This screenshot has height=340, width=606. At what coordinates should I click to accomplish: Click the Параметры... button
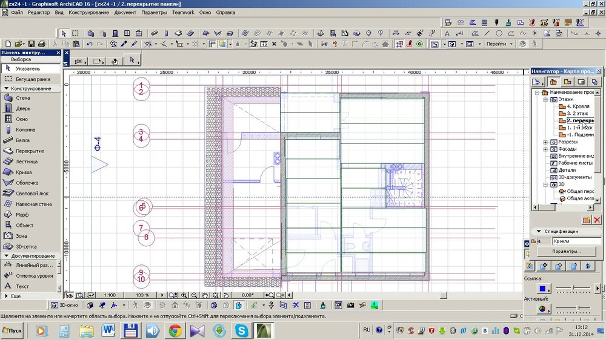click(x=566, y=251)
